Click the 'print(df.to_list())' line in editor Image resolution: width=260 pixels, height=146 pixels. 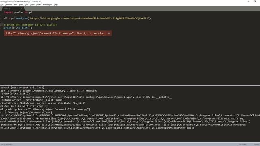(x=18, y=28)
